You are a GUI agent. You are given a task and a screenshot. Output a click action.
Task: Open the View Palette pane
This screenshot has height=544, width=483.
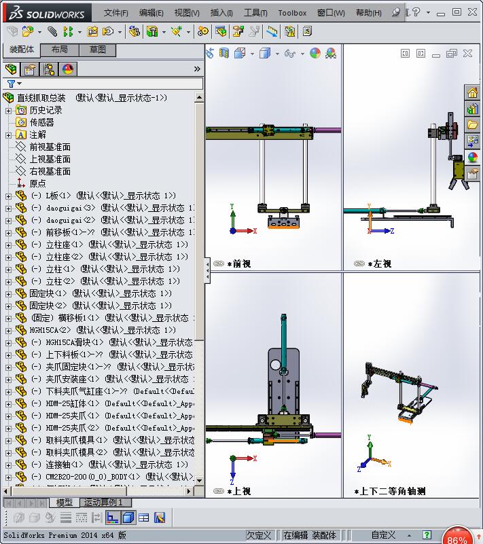pos(472,141)
